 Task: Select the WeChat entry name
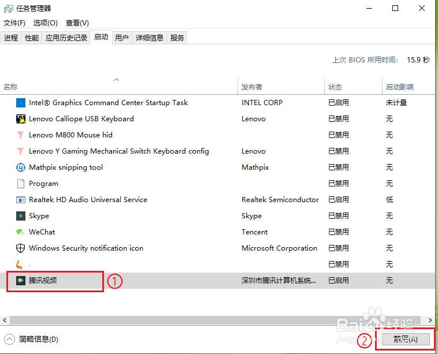pos(42,232)
